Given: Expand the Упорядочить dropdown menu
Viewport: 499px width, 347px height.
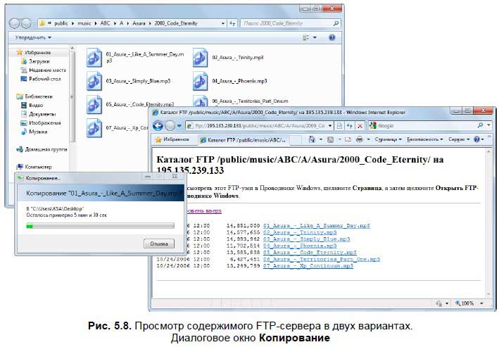Looking at the screenshot, I should (32, 37).
